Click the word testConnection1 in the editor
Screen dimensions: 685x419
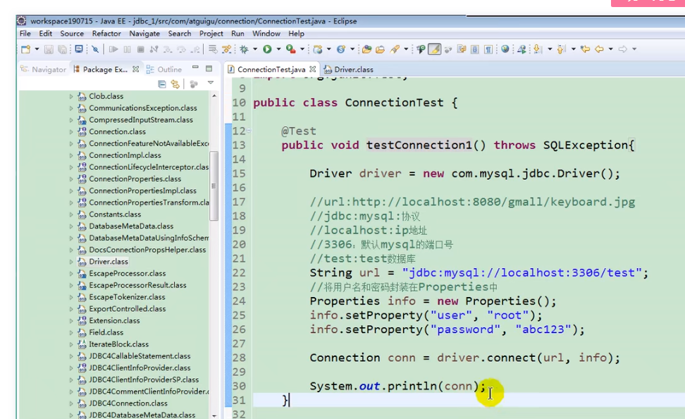click(x=419, y=145)
